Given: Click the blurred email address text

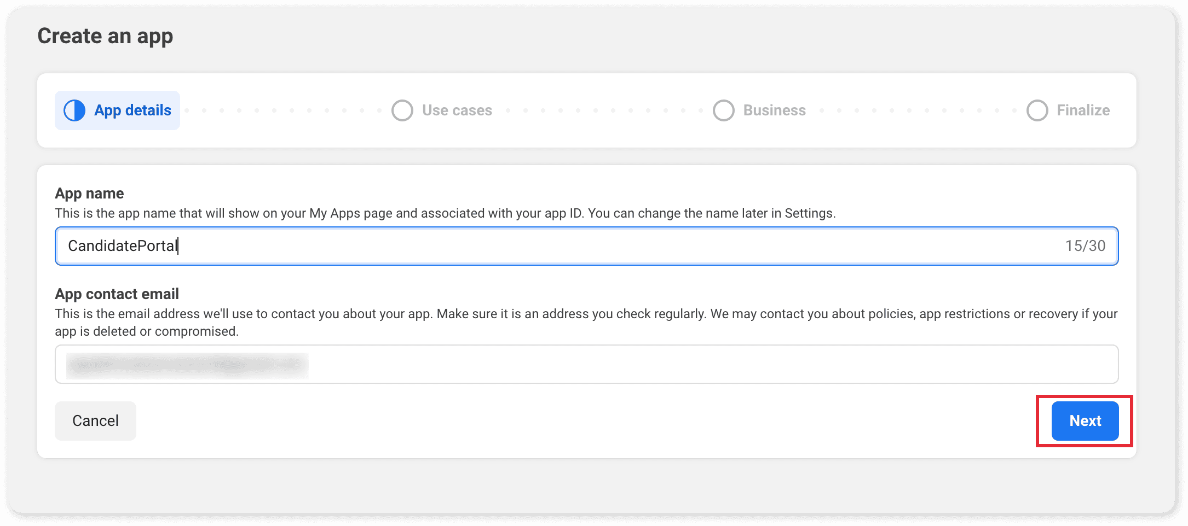Looking at the screenshot, I should point(187,366).
